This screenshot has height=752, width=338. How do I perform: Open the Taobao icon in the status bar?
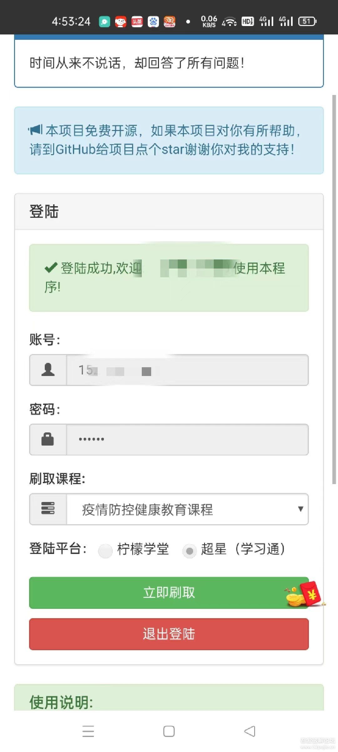pyautogui.click(x=169, y=21)
